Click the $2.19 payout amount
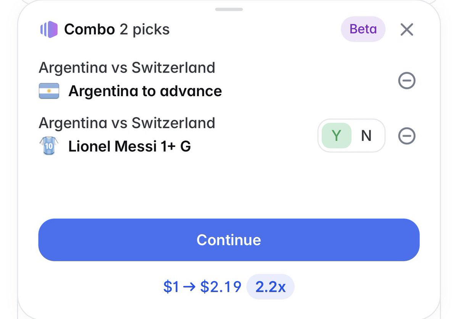This screenshot has height=319, width=458. coord(221,287)
